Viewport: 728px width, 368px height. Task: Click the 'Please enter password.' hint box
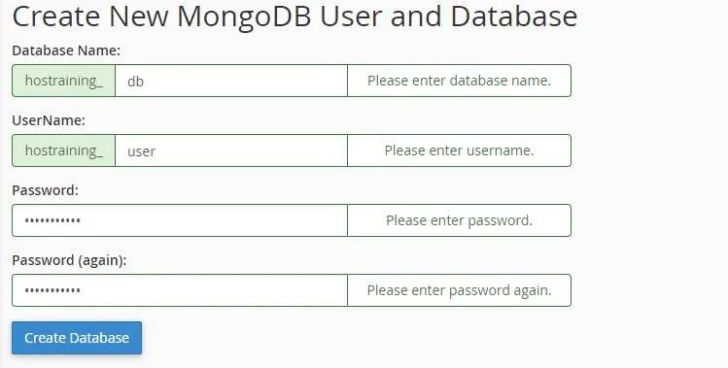click(x=459, y=220)
